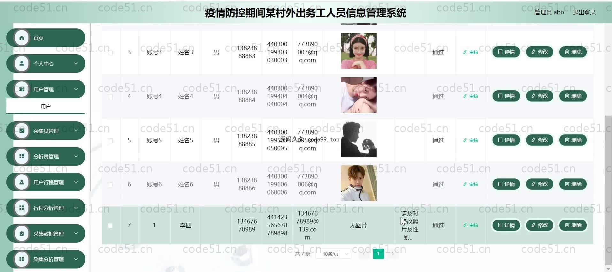Click the user icon for 用户行程管理
Screen dimensions: 612x272
[x=22, y=182]
